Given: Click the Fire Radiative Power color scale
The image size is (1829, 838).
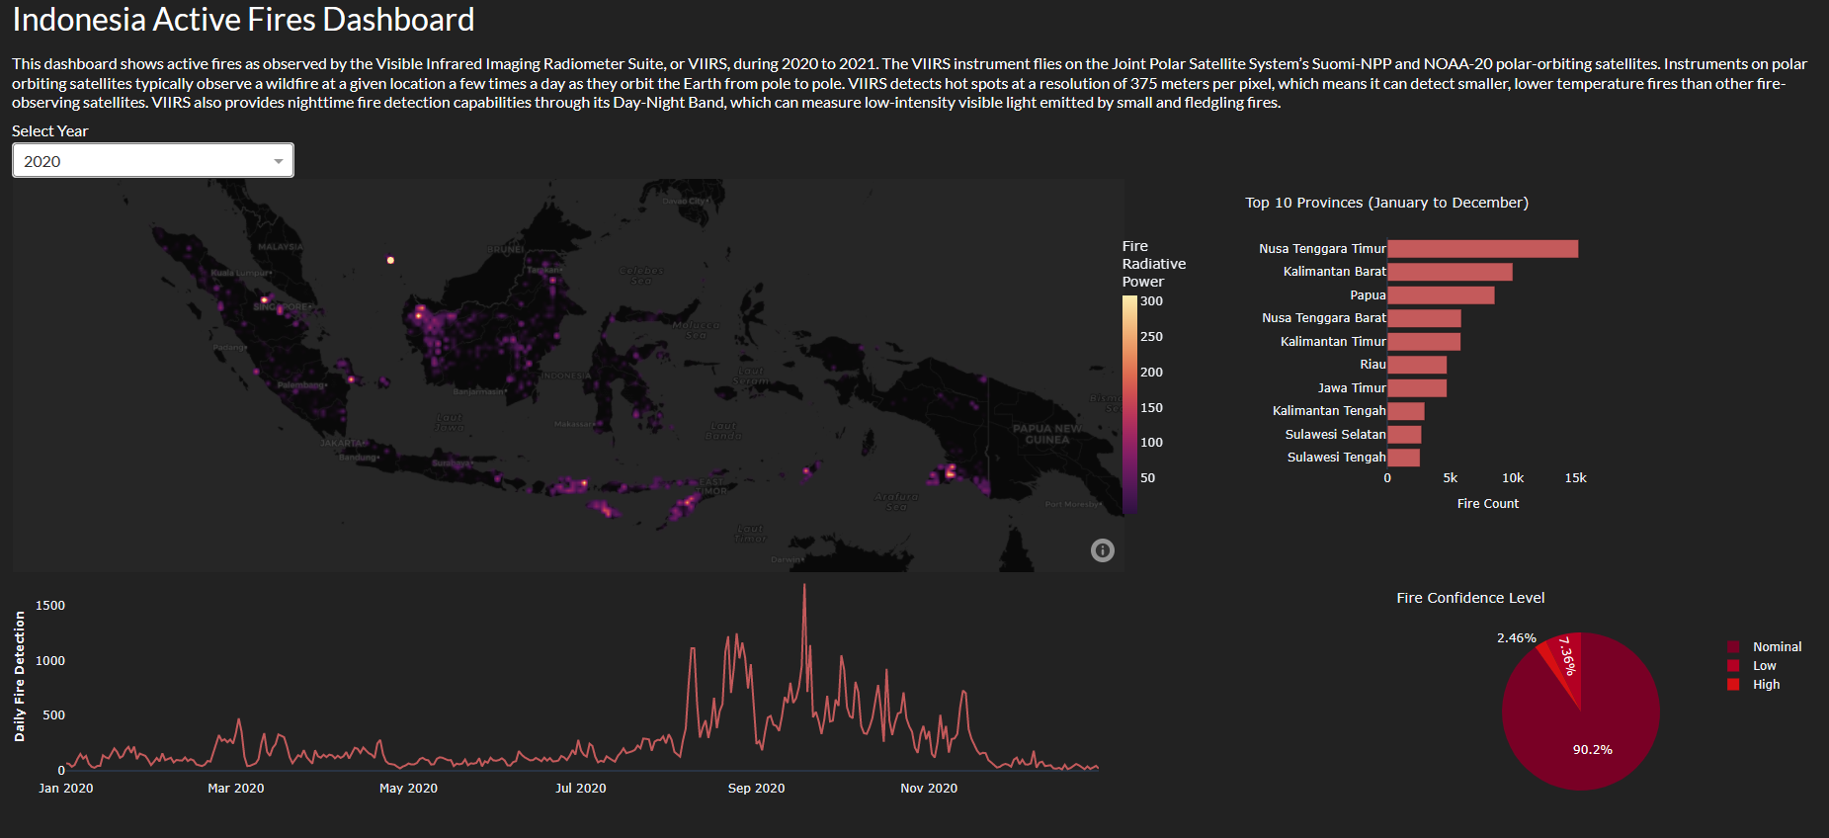Looking at the screenshot, I should [1129, 405].
